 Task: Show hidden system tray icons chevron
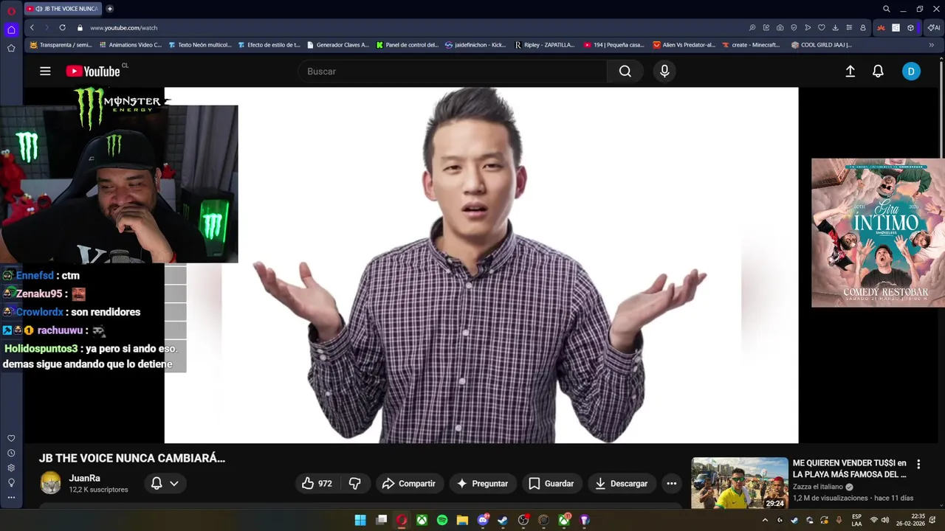click(765, 520)
